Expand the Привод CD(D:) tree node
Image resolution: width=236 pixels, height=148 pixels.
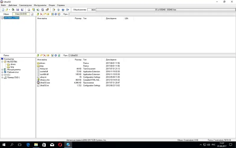pyautogui.click(x=2, y=78)
